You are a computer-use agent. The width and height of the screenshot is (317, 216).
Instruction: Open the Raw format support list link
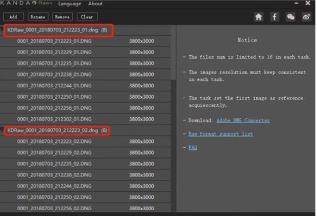click(x=220, y=134)
